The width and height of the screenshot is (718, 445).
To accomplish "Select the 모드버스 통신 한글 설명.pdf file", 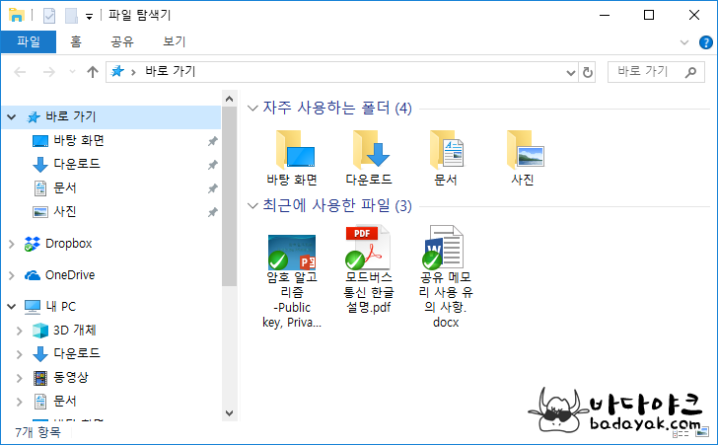I will click(369, 269).
